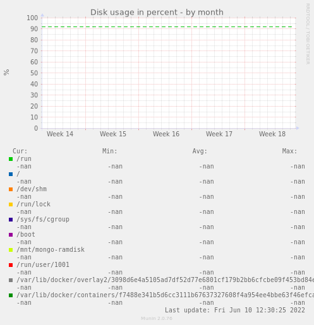Select the /run legend label

click(x=24, y=159)
